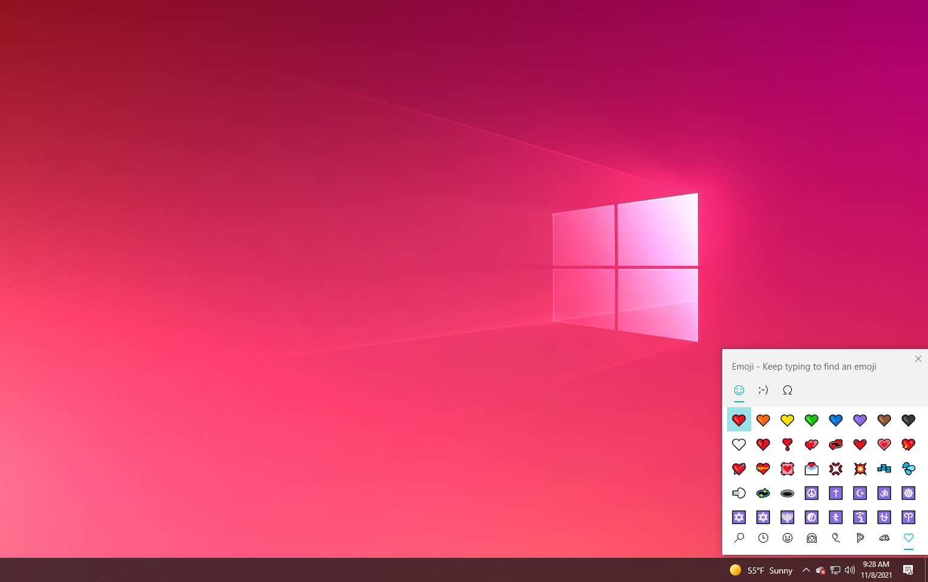Open emoji search magnifier category
The image size is (928, 582).
coord(739,538)
